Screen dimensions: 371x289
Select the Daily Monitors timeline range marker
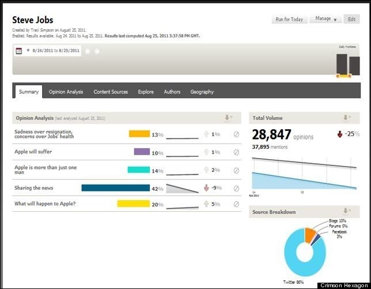(344, 76)
